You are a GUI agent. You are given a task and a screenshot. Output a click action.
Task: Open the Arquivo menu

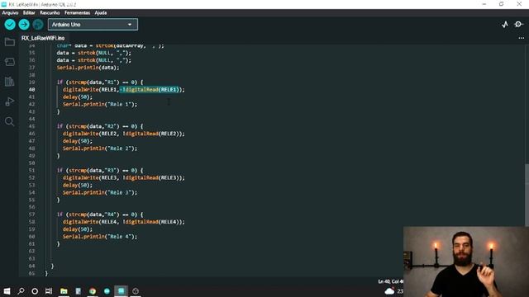point(10,13)
